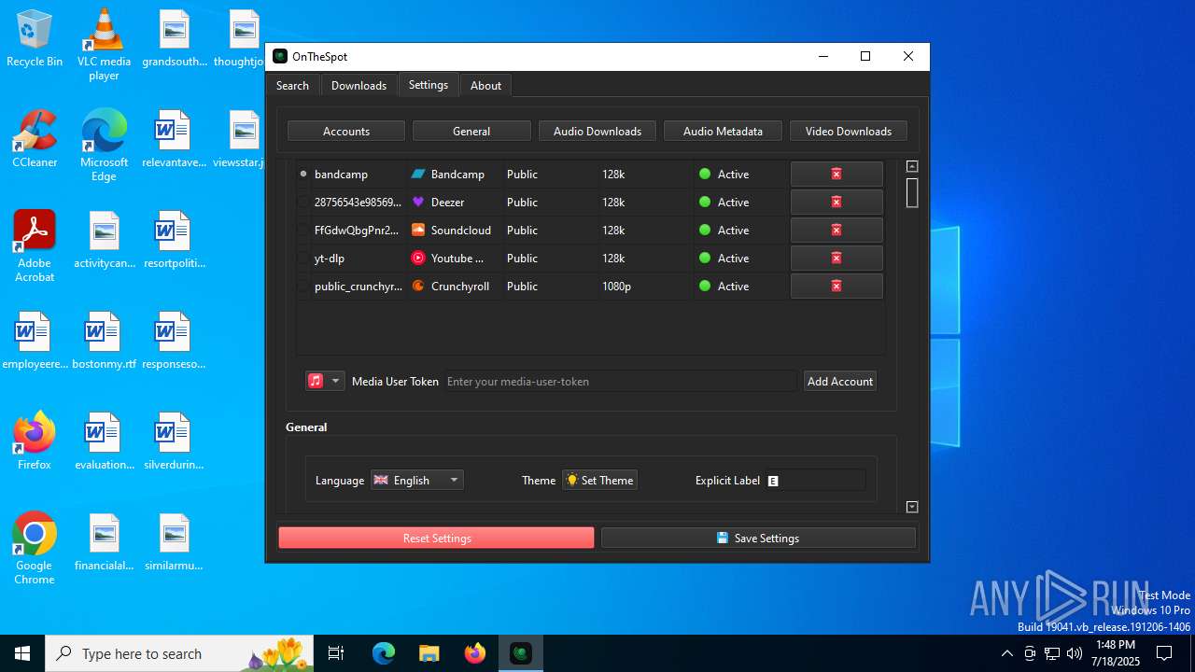This screenshot has width=1195, height=672.
Task: Click the red Youtube Music icon
Action: 419,258
